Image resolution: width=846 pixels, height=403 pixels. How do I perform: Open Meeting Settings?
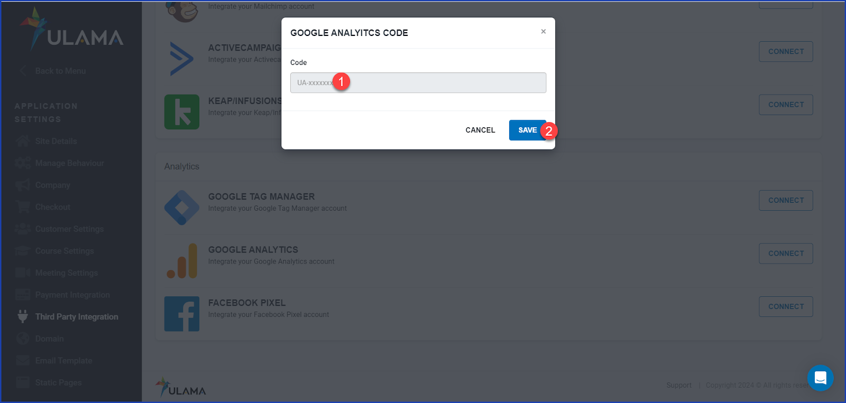pos(67,273)
